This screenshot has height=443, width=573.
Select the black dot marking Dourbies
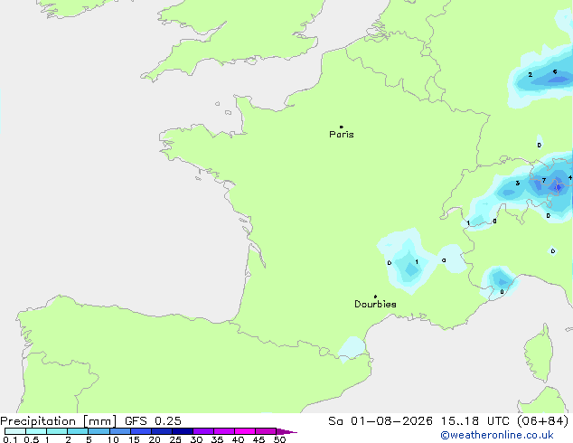click(x=375, y=297)
